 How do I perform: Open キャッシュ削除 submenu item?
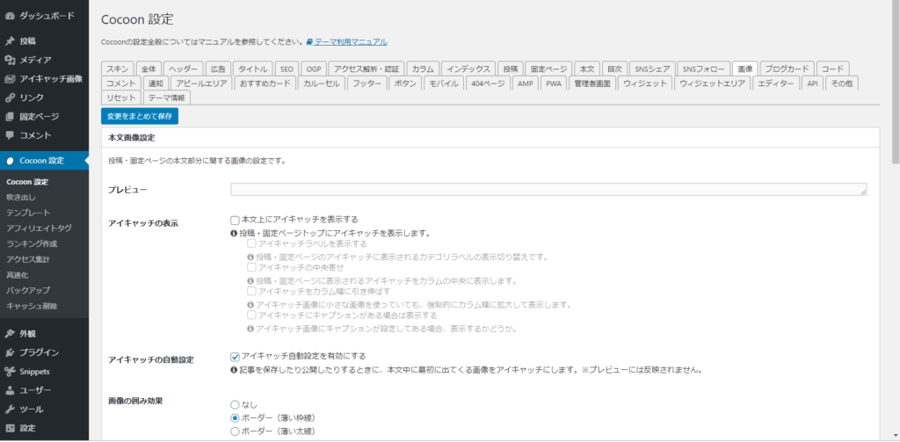pyautogui.click(x=32, y=306)
